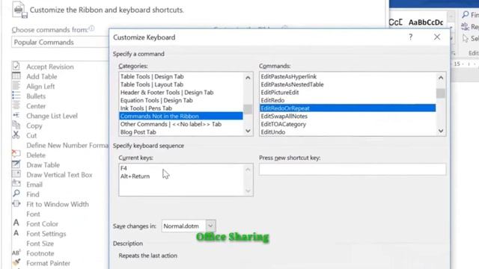Click up arrow of Categories list scrollbar
The width and height of the screenshot is (479, 269).
[248, 78]
